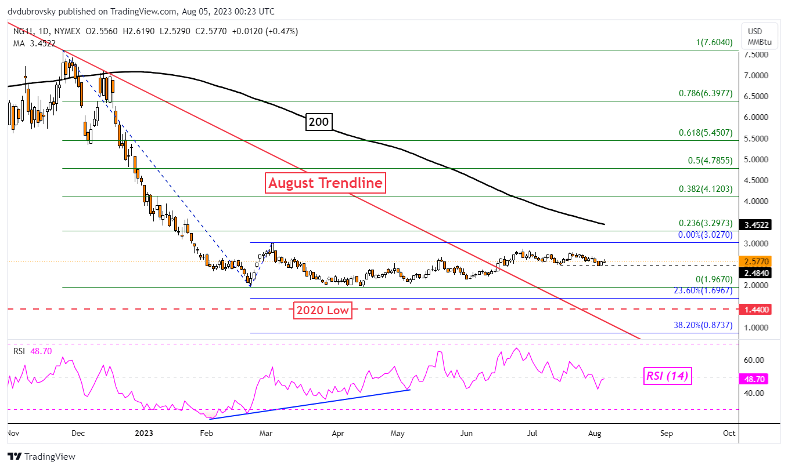The width and height of the screenshot is (788, 469).
Task: Click the 'Apr' time axis label
Action: coord(338,434)
